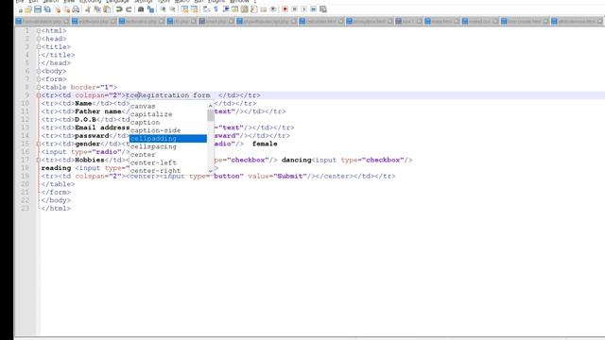Screen dimensions: 605x340
Task: Click line number 20 in the margin
Action: click(26, 184)
